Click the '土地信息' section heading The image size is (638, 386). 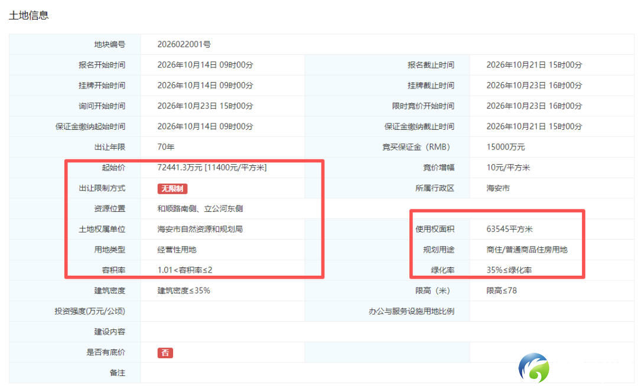point(29,15)
